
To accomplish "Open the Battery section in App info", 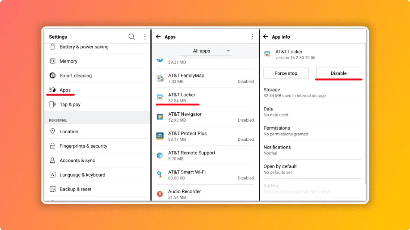I will click(312, 188).
